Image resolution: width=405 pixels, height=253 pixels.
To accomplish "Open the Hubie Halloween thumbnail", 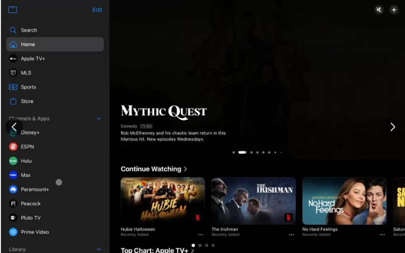I will [x=163, y=201].
